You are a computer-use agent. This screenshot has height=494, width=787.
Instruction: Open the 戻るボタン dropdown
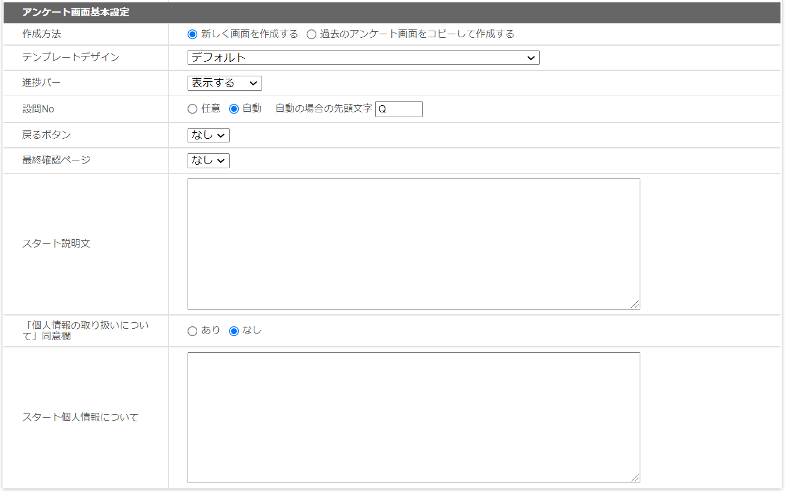pyautogui.click(x=208, y=135)
